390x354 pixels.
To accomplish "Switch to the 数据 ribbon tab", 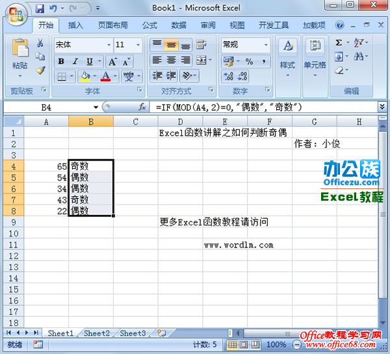I will coord(179,25).
